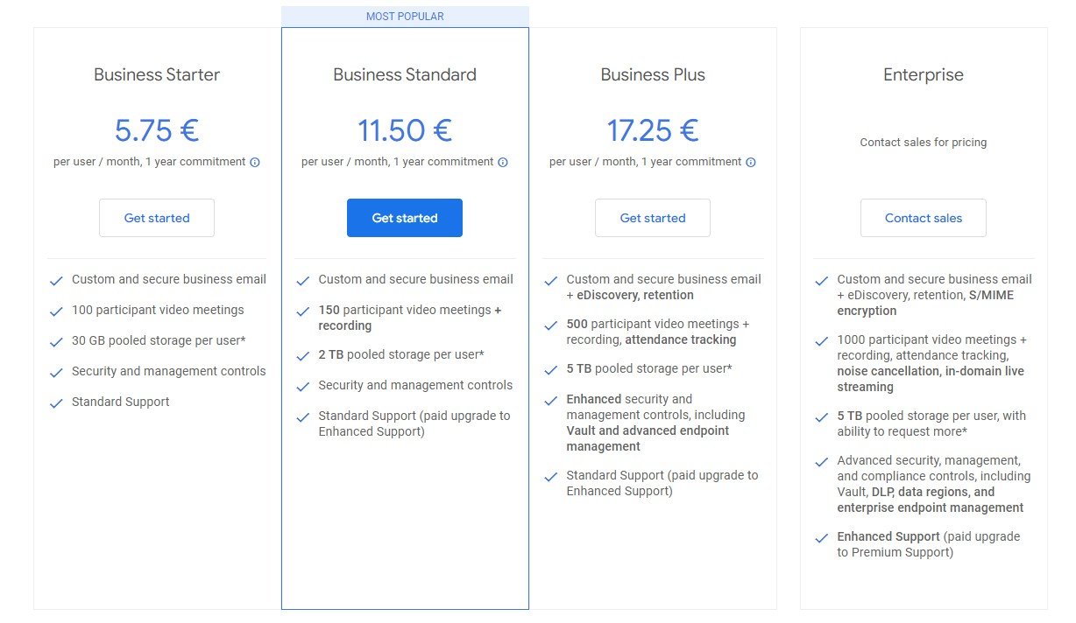Image resolution: width=1076 pixels, height=623 pixels.
Task: Click the Contact sales button for Enterprise
Action: (924, 218)
